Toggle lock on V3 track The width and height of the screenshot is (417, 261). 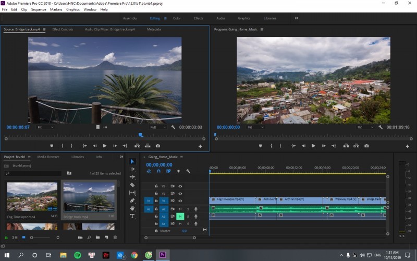click(x=156, y=186)
